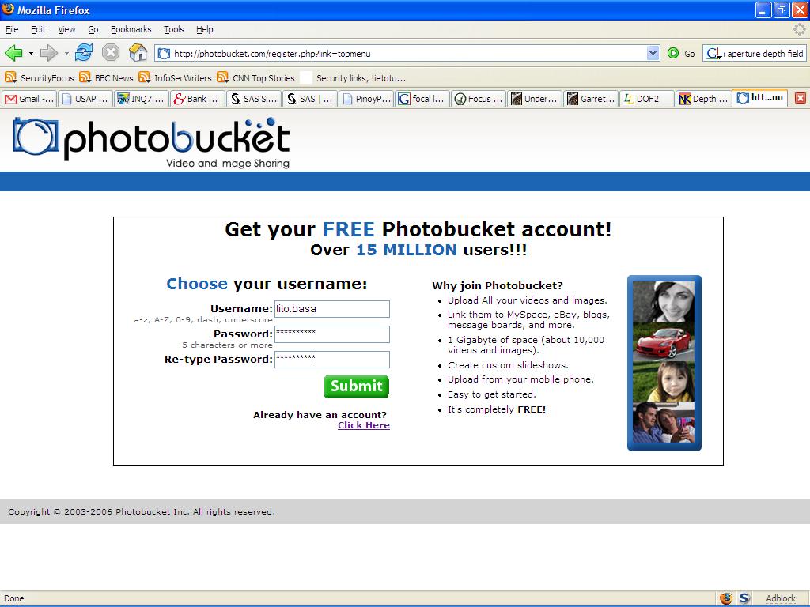Screen dimensions: 810x607
Task: Open the BBC News feed bookmark
Action: (x=107, y=78)
